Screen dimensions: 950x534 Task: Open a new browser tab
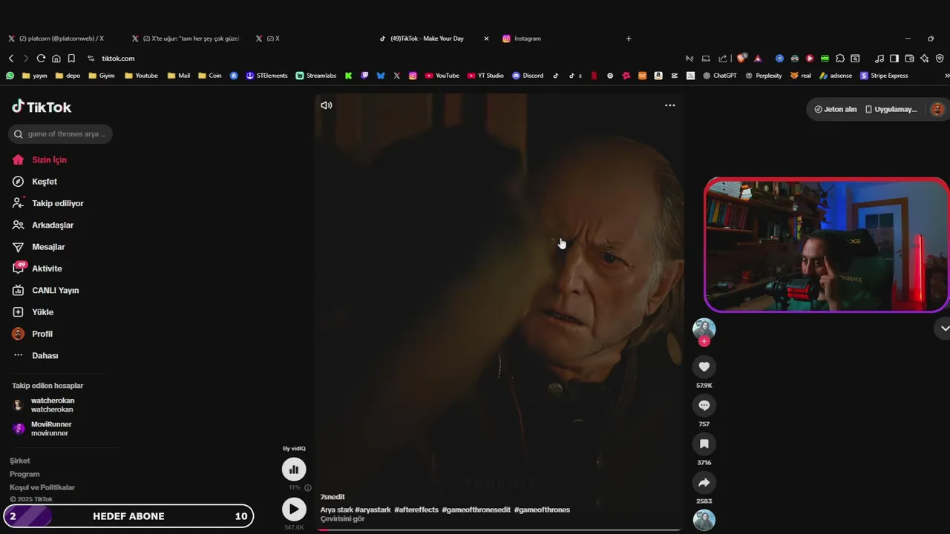pyautogui.click(x=629, y=39)
